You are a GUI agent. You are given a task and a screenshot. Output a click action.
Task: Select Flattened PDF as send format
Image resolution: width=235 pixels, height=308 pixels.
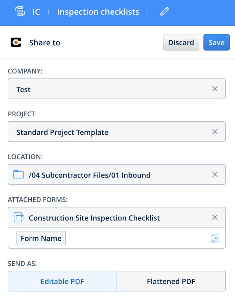pos(171,281)
